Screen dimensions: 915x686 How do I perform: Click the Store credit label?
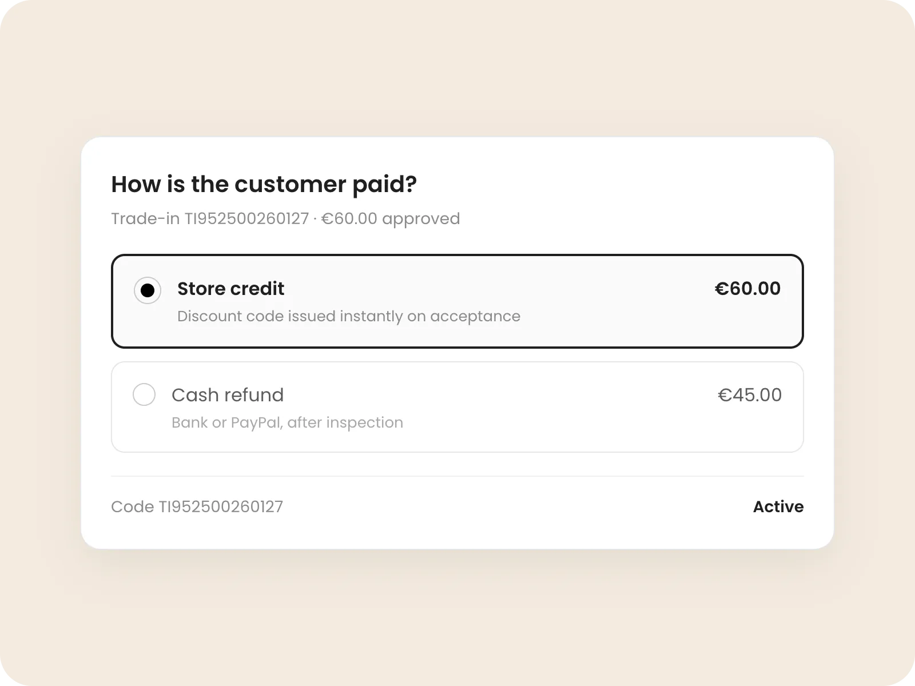tap(230, 289)
